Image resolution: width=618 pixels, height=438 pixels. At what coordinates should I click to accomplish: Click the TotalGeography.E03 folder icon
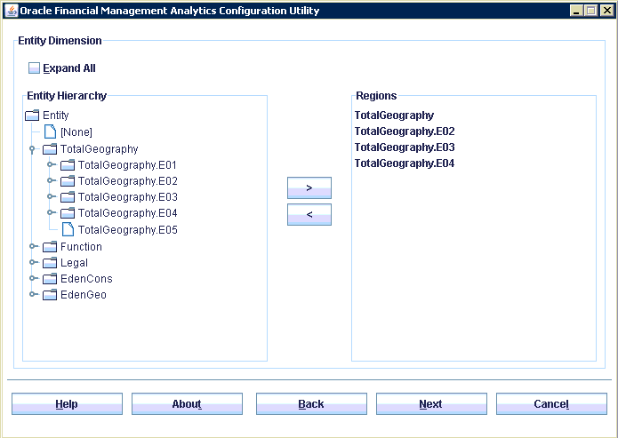click(x=68, y=197)
